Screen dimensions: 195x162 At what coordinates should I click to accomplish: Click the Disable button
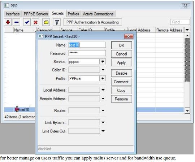[121, 73]
